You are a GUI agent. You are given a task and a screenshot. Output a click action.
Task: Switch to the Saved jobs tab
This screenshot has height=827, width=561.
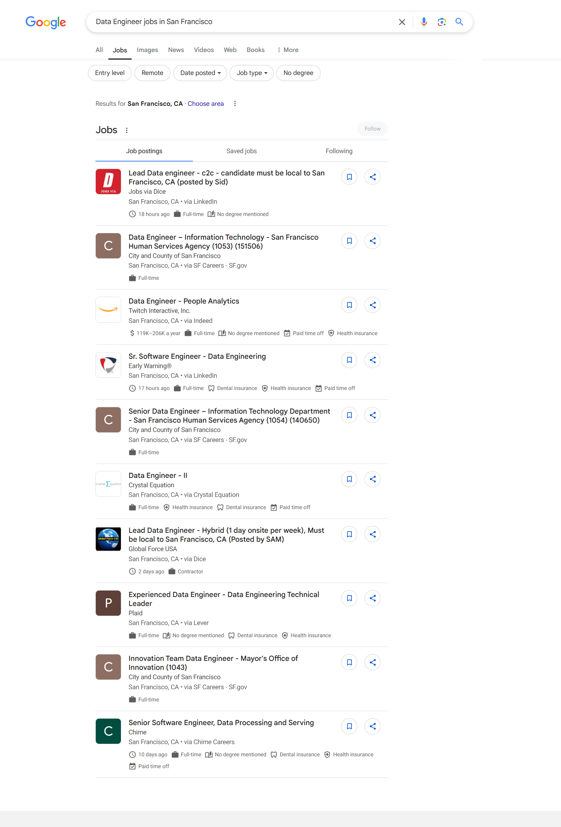pyautogui.click(x=241, y=151)
